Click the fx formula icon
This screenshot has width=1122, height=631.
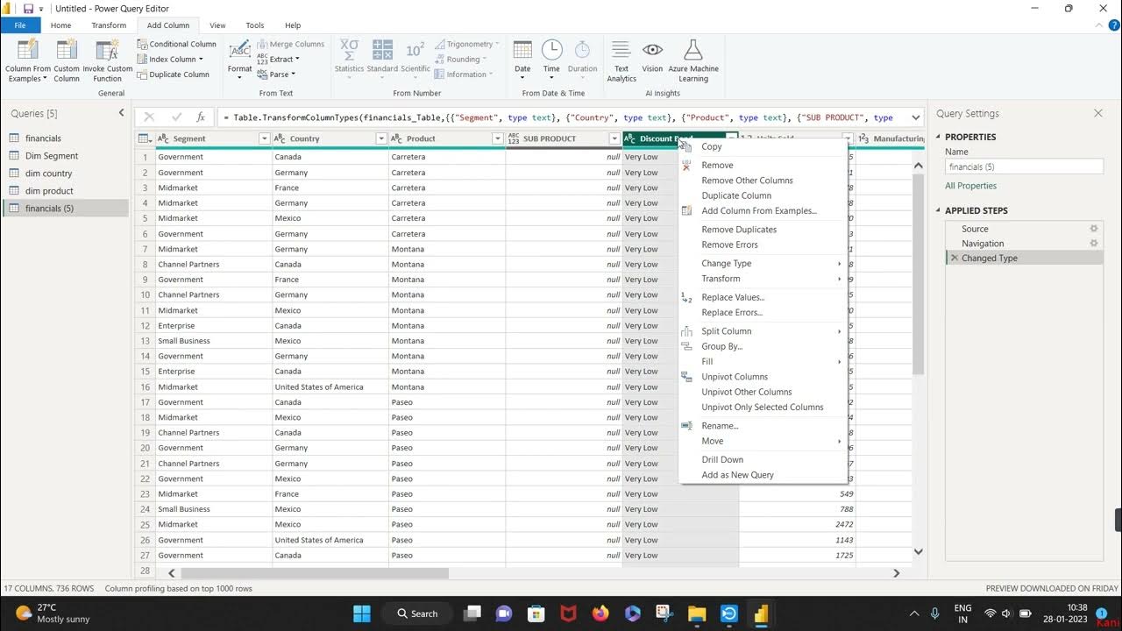201,117
